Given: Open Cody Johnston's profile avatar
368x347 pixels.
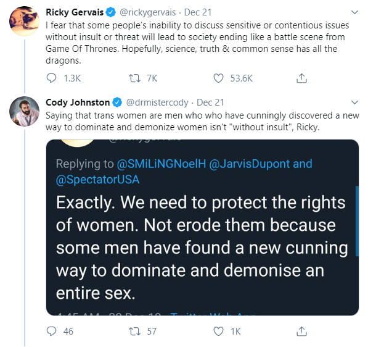Looking at the screenshot, I should click(24, 111).
